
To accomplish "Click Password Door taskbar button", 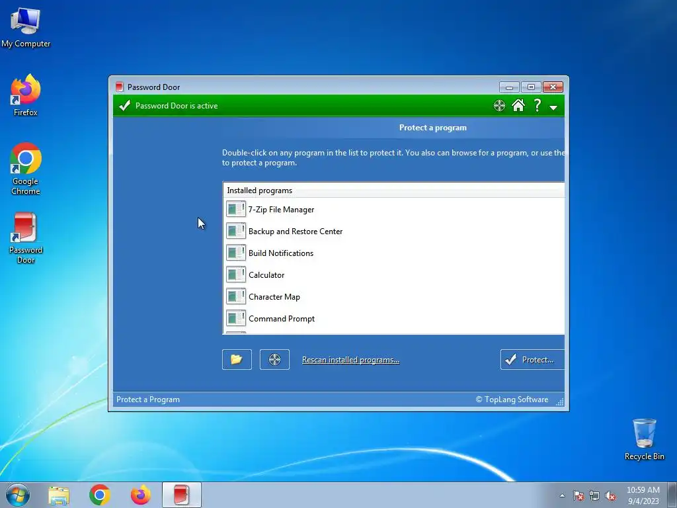I will click(182, 495).
